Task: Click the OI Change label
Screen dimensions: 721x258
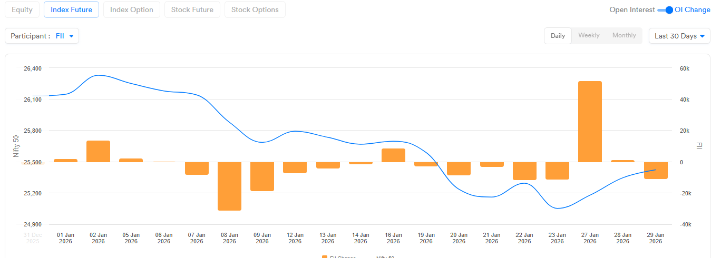Action: (x=693, y=10)
